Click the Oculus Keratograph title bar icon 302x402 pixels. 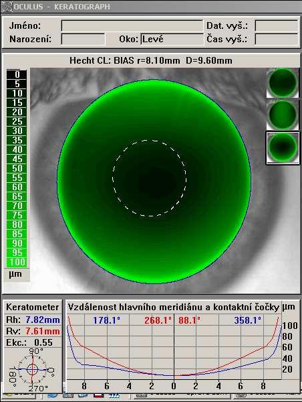click(x=7, y=7)
